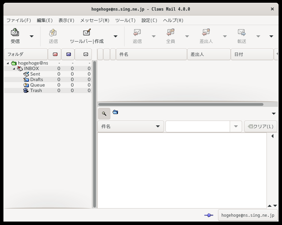Sort messages by the 差出人 column header
Screen dimensions: 282x225
pos(209,54)
